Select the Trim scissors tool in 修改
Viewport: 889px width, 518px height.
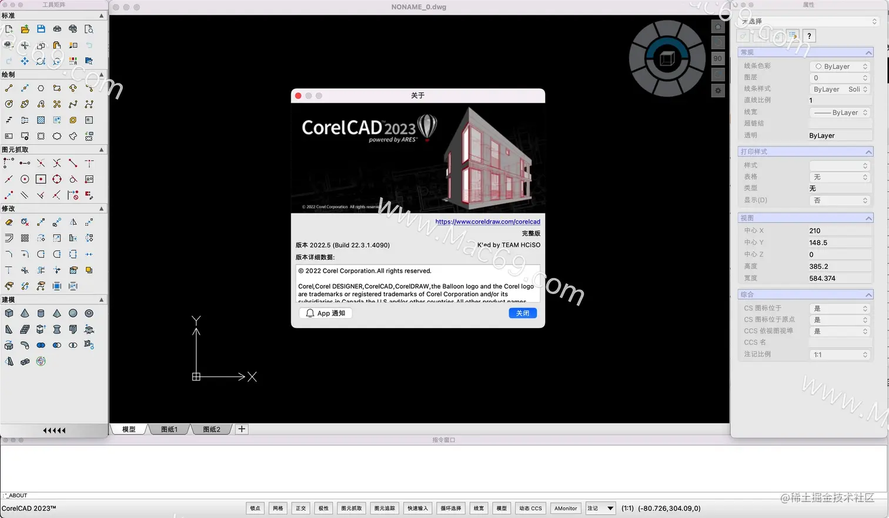pos(25,270)
